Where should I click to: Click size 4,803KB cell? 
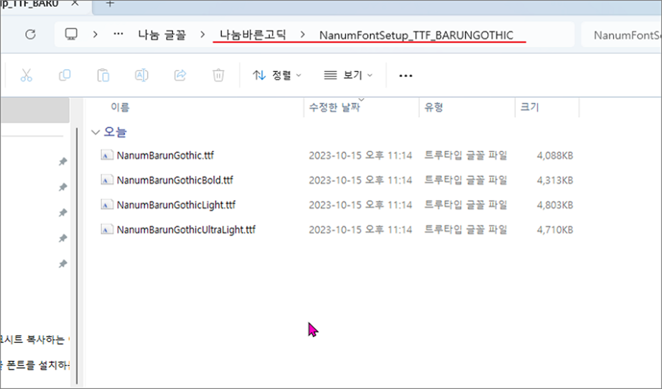(x=554, y=205)
